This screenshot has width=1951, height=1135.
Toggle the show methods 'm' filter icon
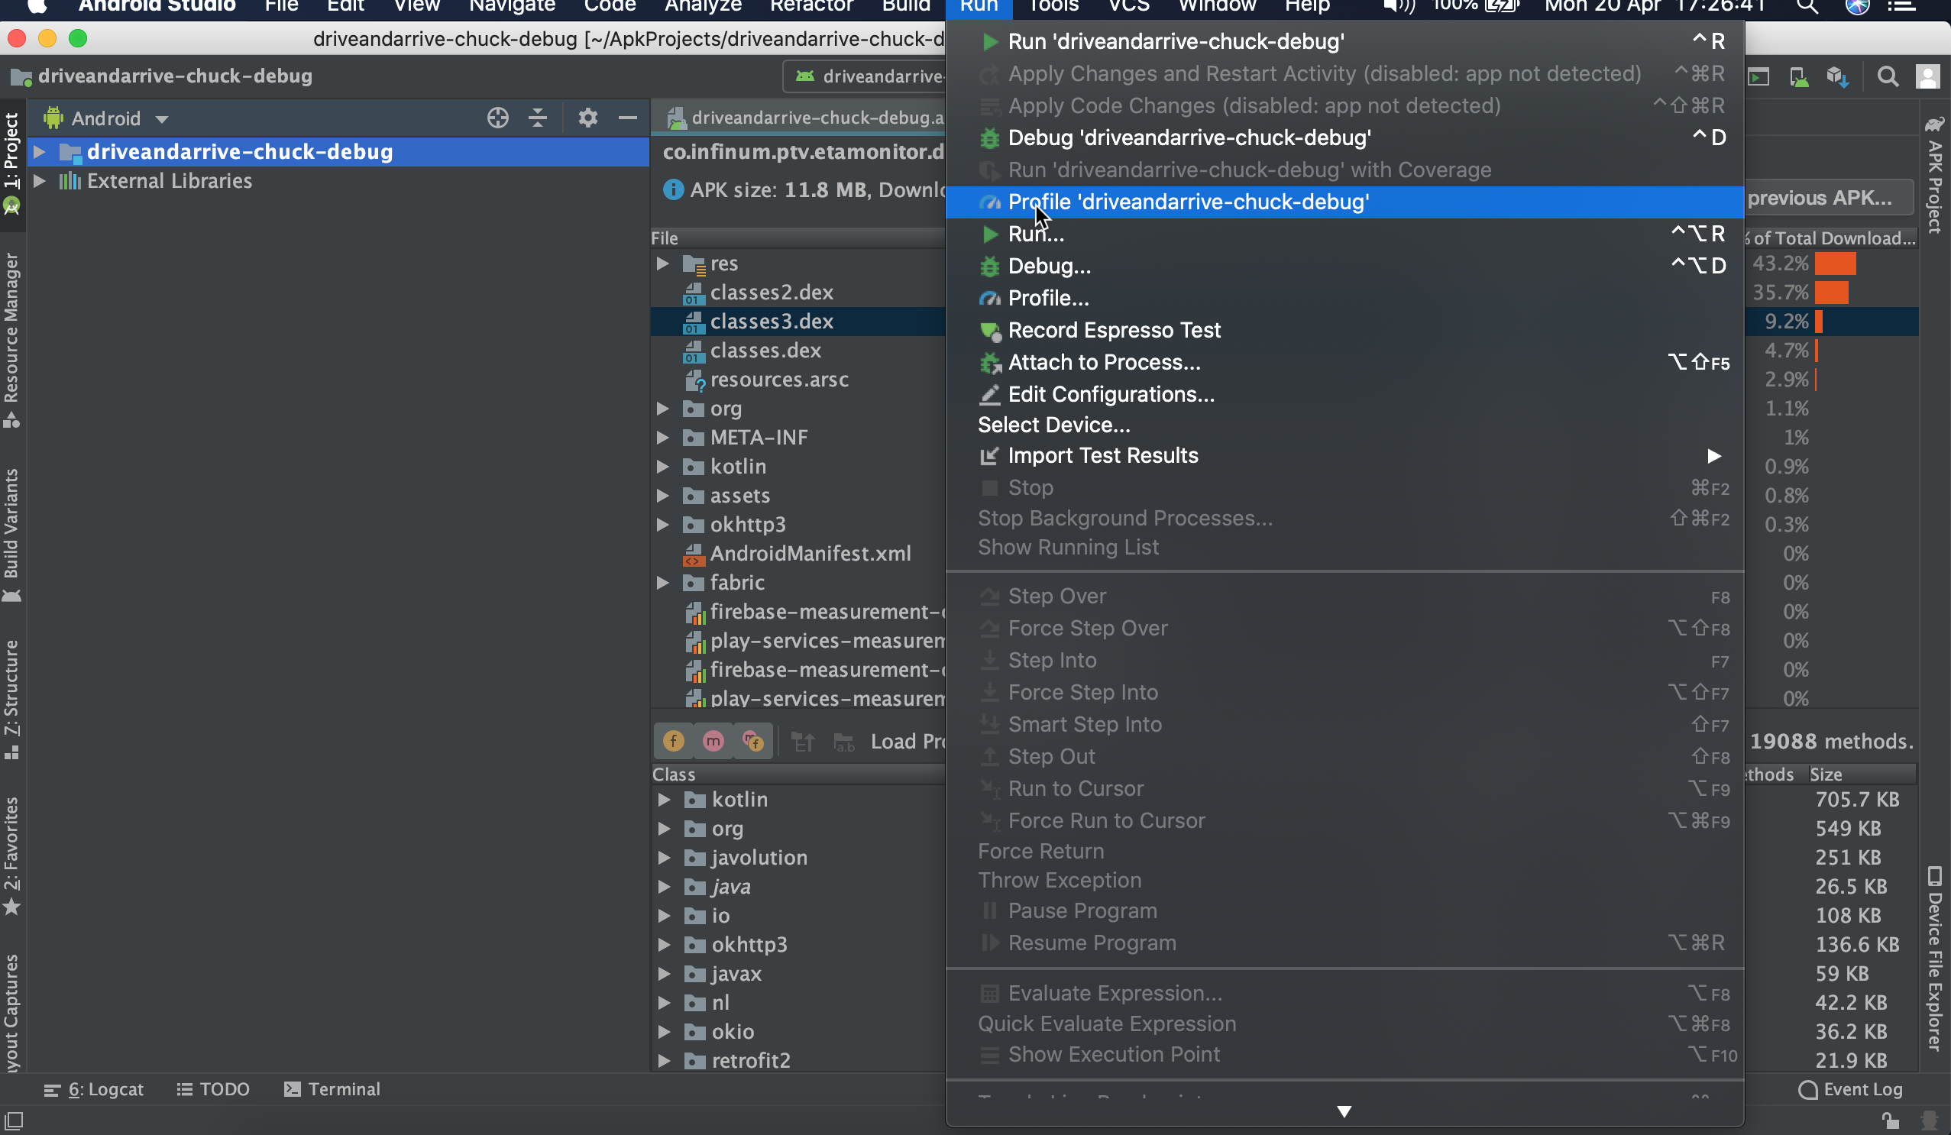pyautogui.click(x=713, y=741)
